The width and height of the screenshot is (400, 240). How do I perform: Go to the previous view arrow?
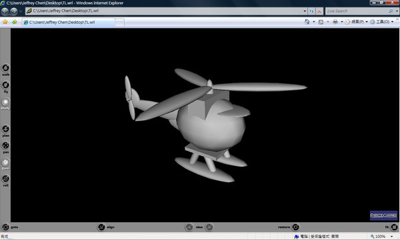[x=189, y=227]
